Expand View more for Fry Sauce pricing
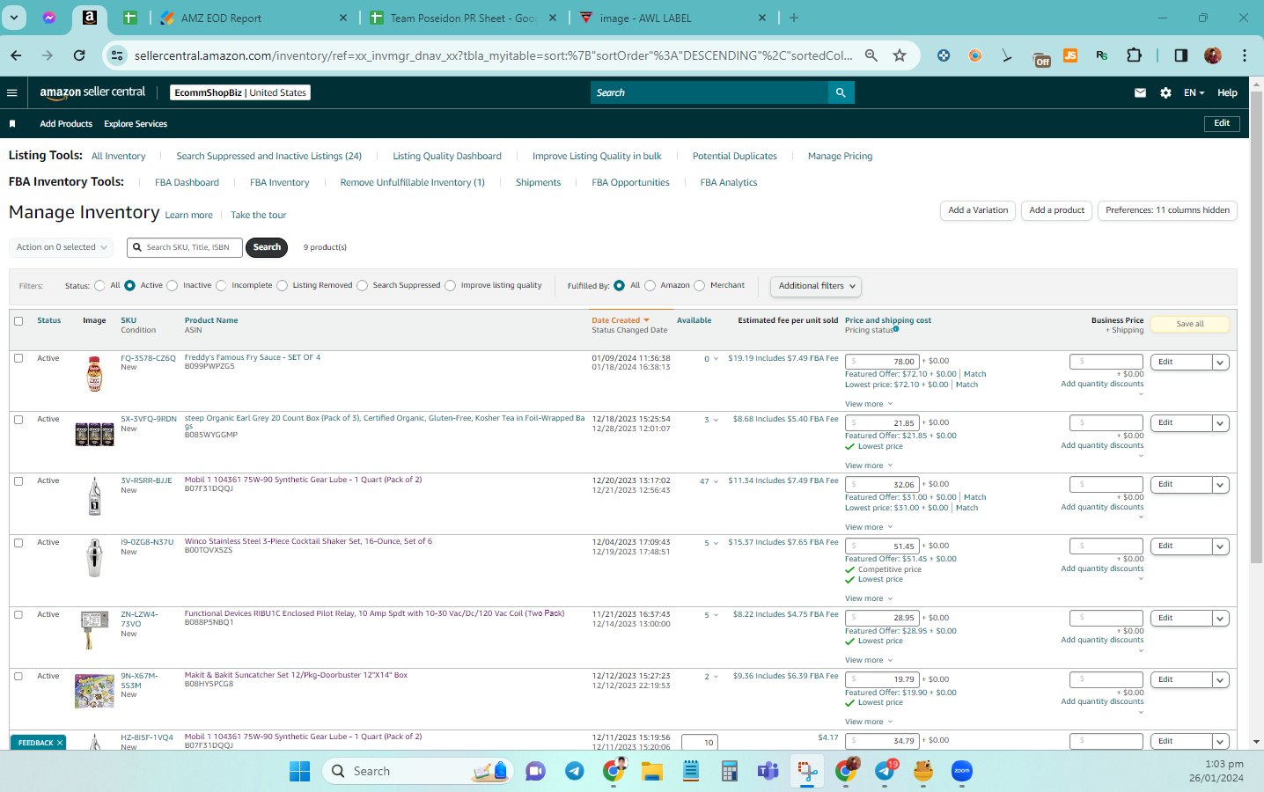Image resolution: width=1264 pixels, height=792 pixels. [869, 404]
